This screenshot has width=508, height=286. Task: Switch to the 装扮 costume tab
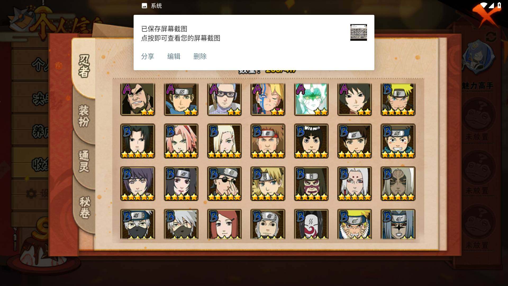(84, 116)
